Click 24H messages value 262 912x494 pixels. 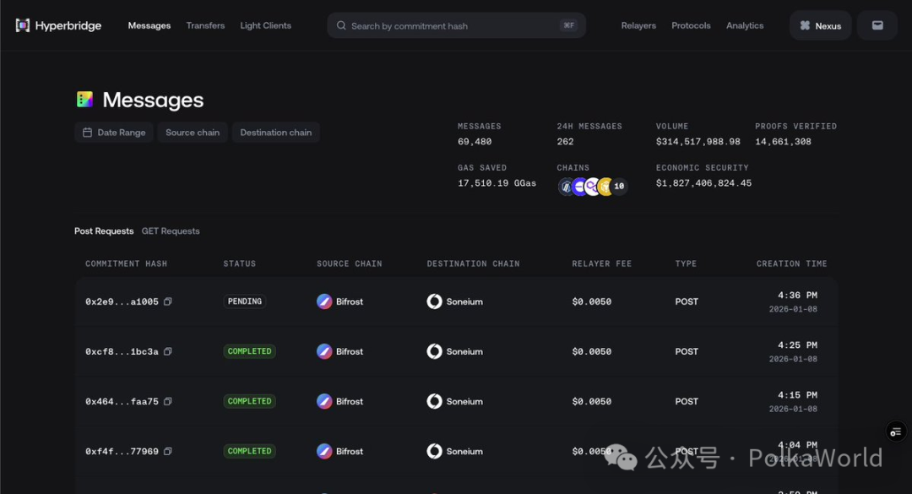[565, 141]
